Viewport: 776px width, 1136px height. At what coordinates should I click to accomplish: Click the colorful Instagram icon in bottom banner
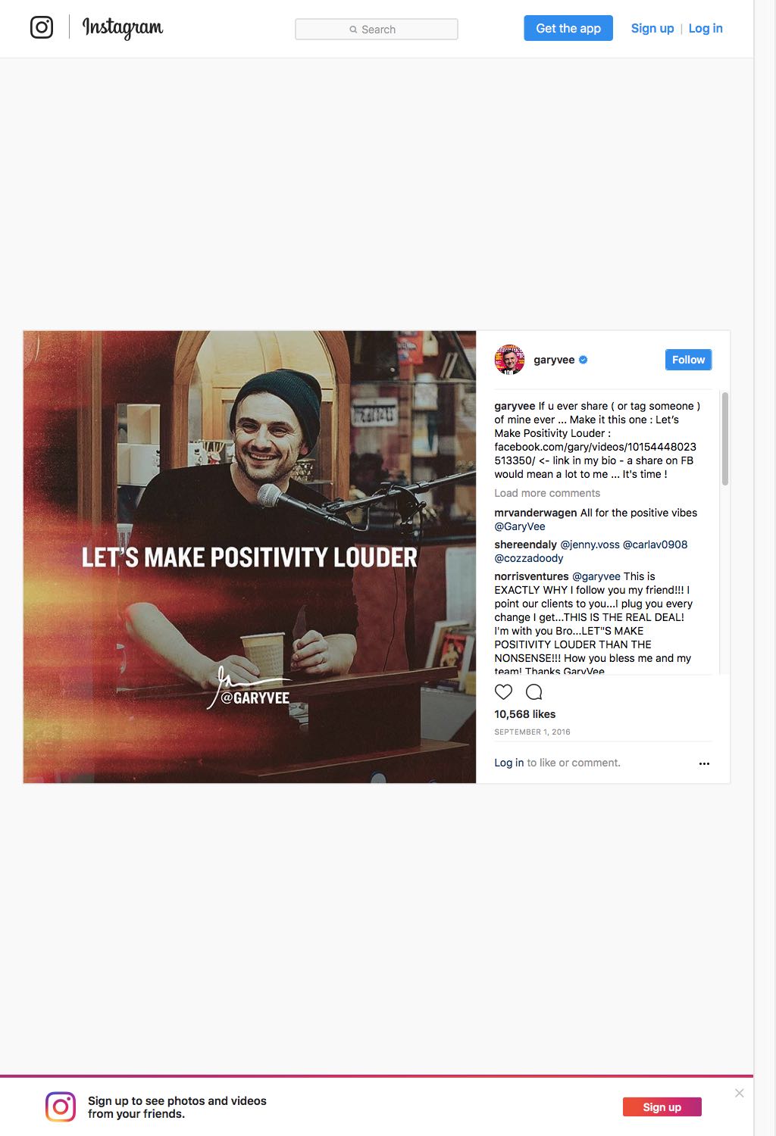click(x=61, y=1106)
